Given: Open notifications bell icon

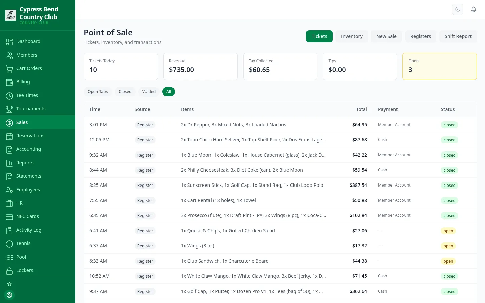Looking at the screenshot, I should (474, 9).
